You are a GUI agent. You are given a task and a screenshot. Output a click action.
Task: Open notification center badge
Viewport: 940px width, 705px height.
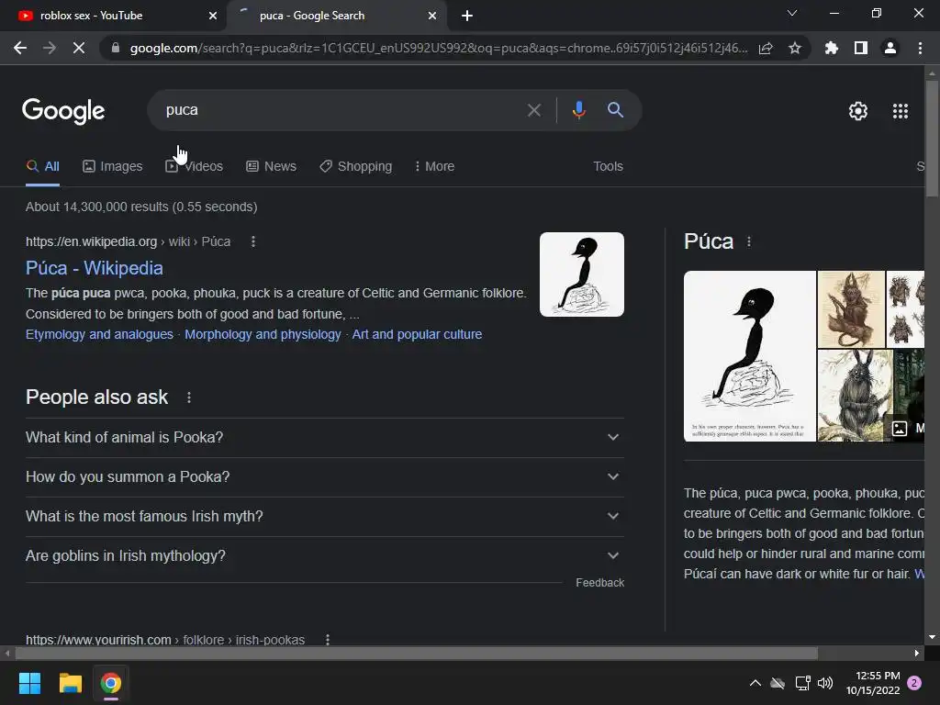914,683
